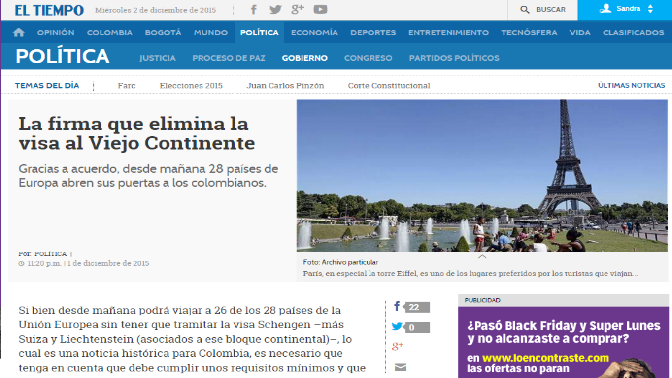
Task: Go to home via house icon
Action: pyautogui.click(x=19, y=32)
